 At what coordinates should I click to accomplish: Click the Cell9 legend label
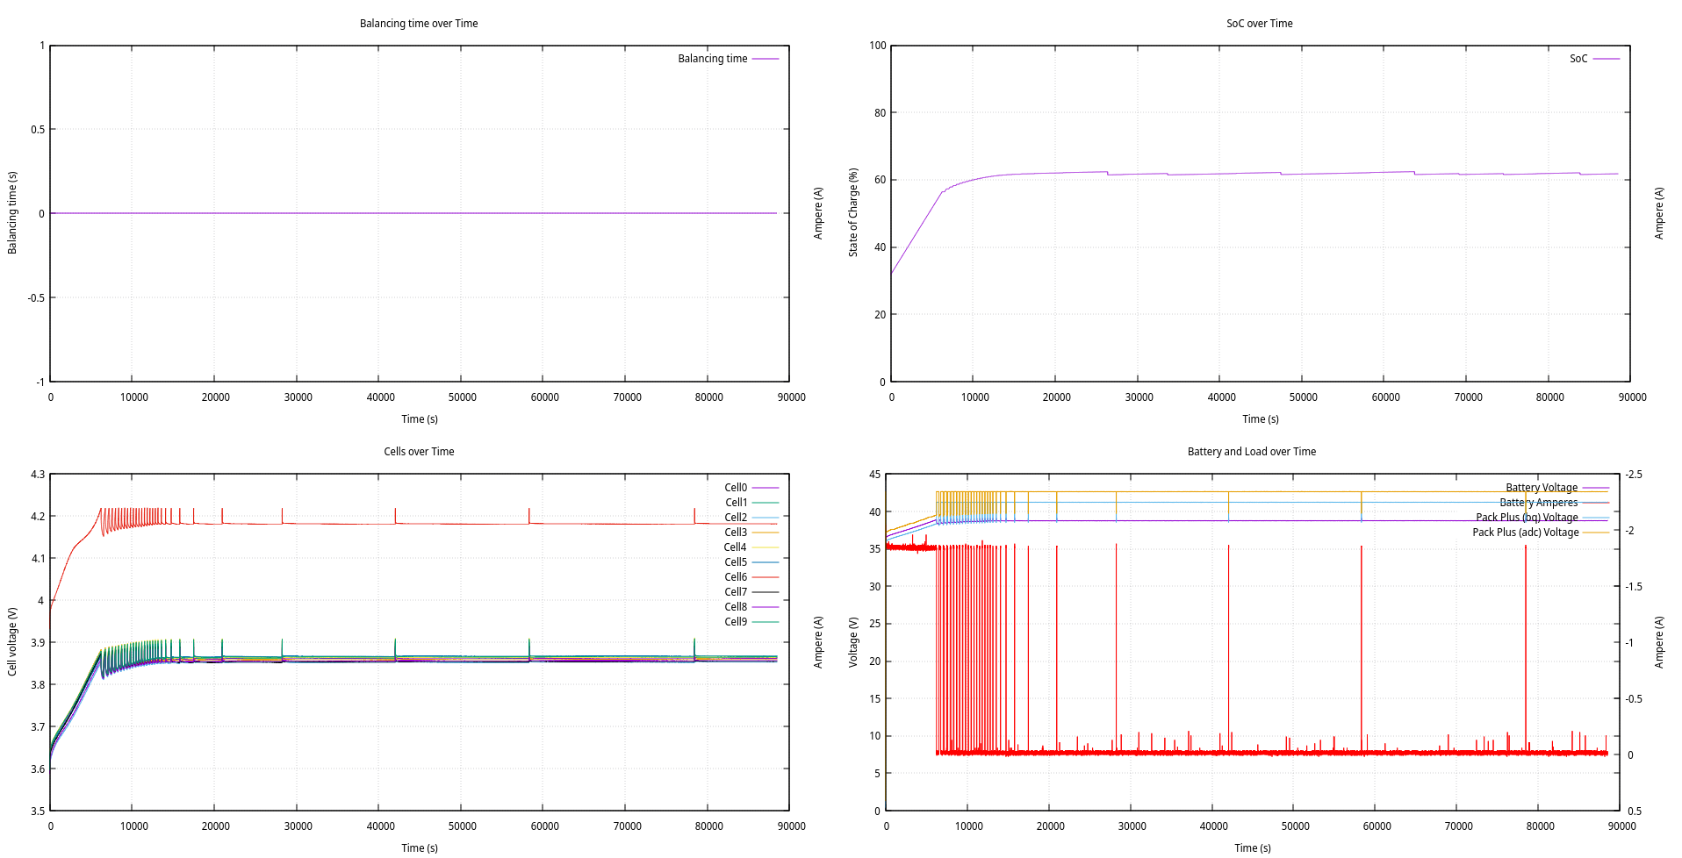click(736, 622)
